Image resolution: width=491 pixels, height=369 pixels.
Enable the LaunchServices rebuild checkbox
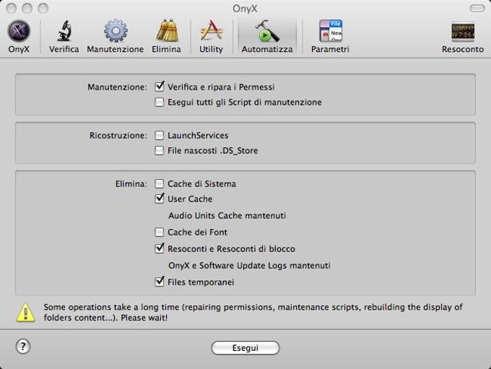point(160,135)
